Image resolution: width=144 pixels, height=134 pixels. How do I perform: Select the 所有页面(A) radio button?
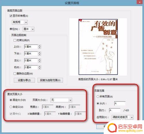(98, 97)
